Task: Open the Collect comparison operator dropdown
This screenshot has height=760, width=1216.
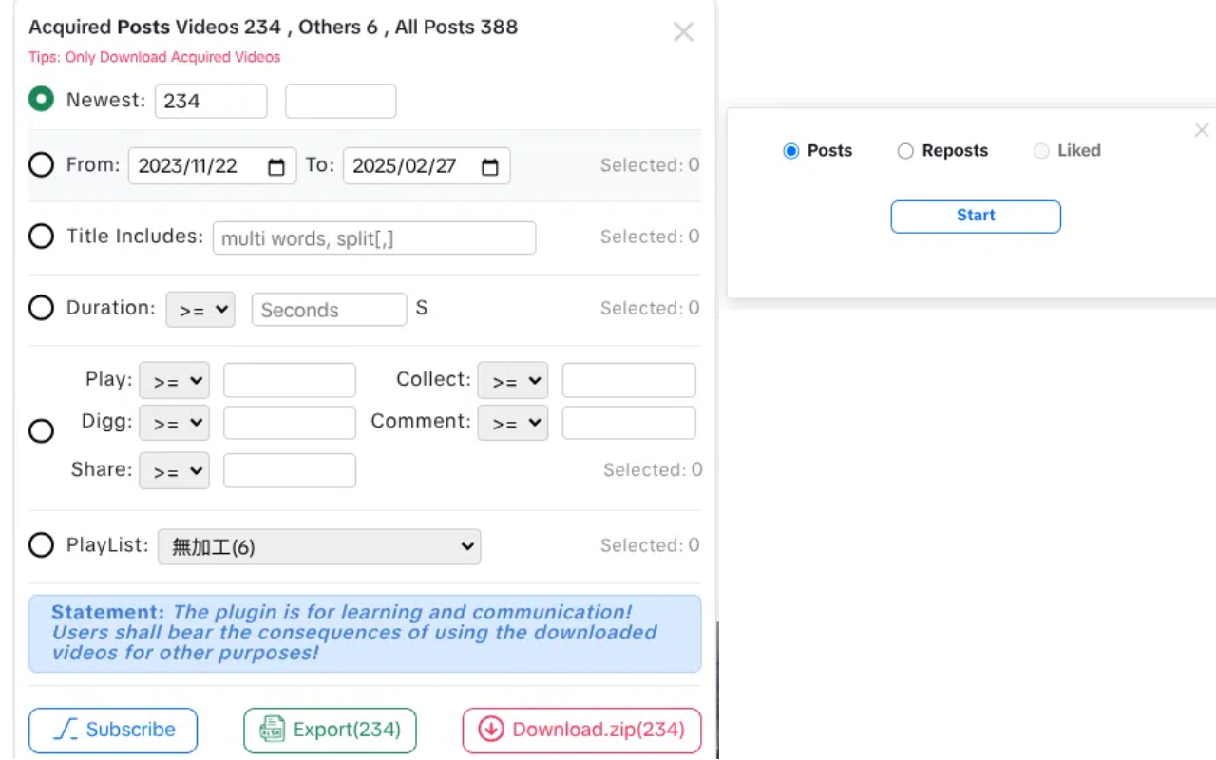Action: [513, 380]
